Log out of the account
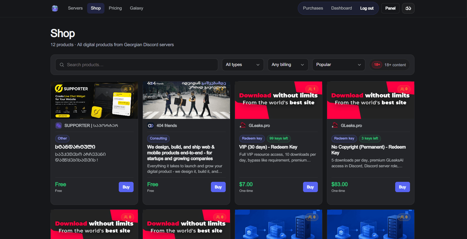467x239 pixels. pos(367,8)
